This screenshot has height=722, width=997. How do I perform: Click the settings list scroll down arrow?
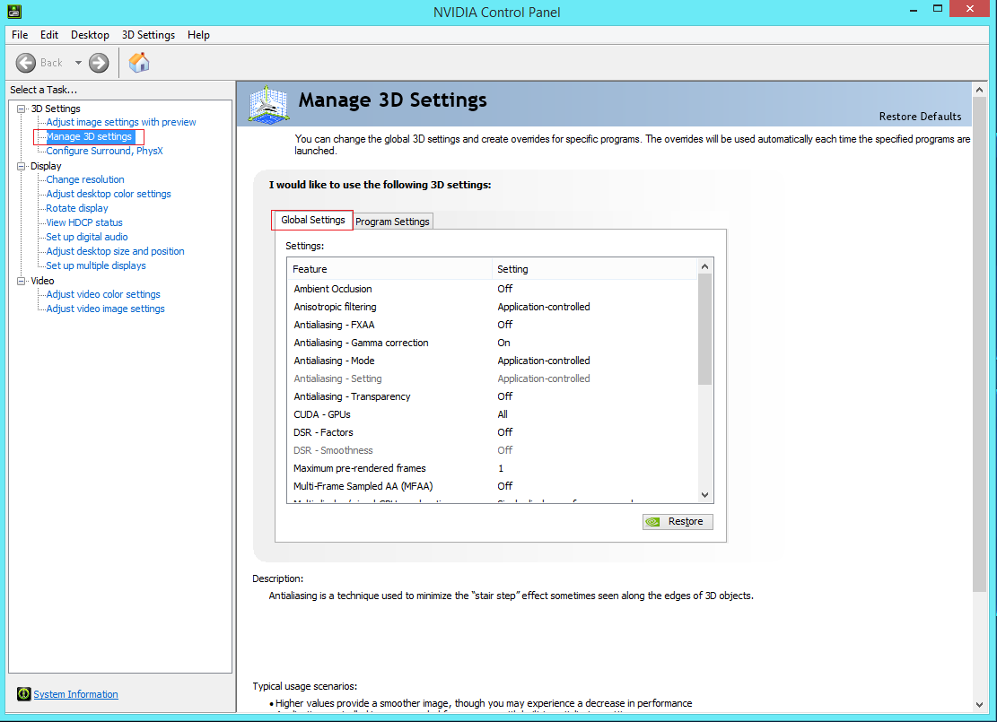point(704,494)
